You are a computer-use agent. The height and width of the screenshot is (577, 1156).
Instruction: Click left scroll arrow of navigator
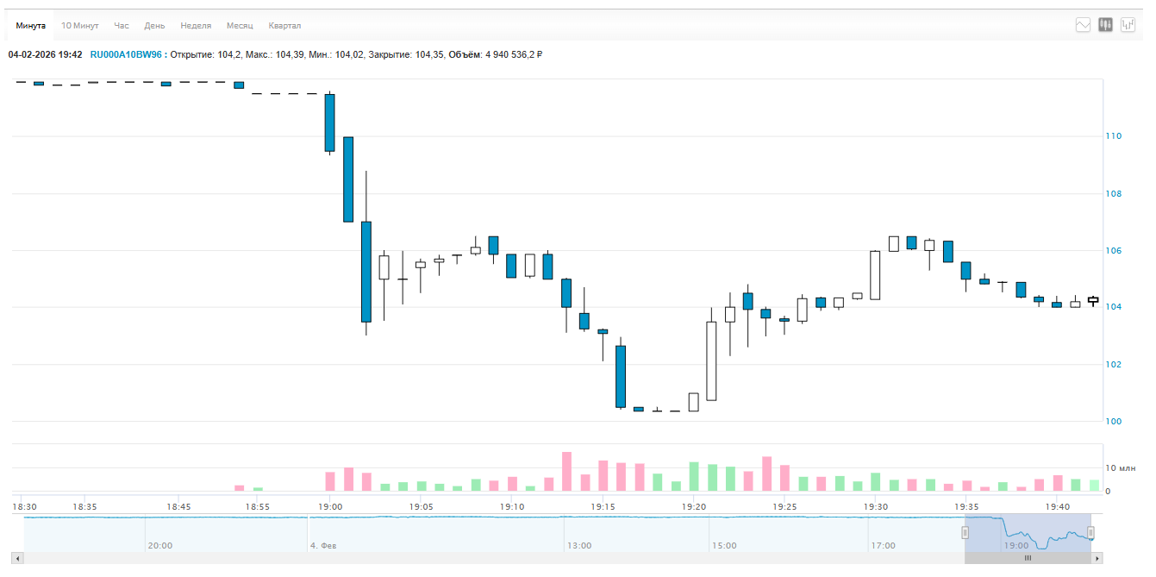(x=18, y=559)
